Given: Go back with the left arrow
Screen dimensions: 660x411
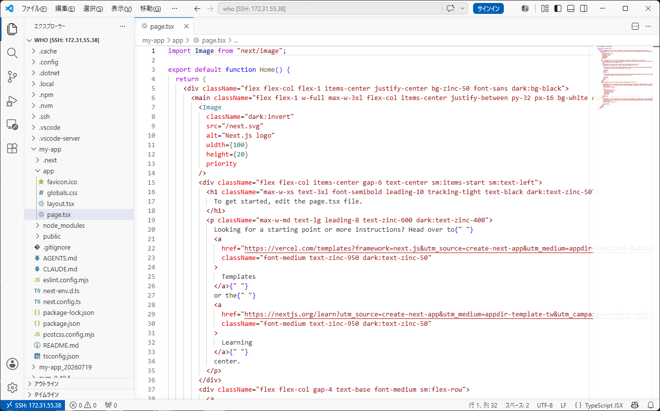Looking at the screenshot, I should [x=197, y=8].
